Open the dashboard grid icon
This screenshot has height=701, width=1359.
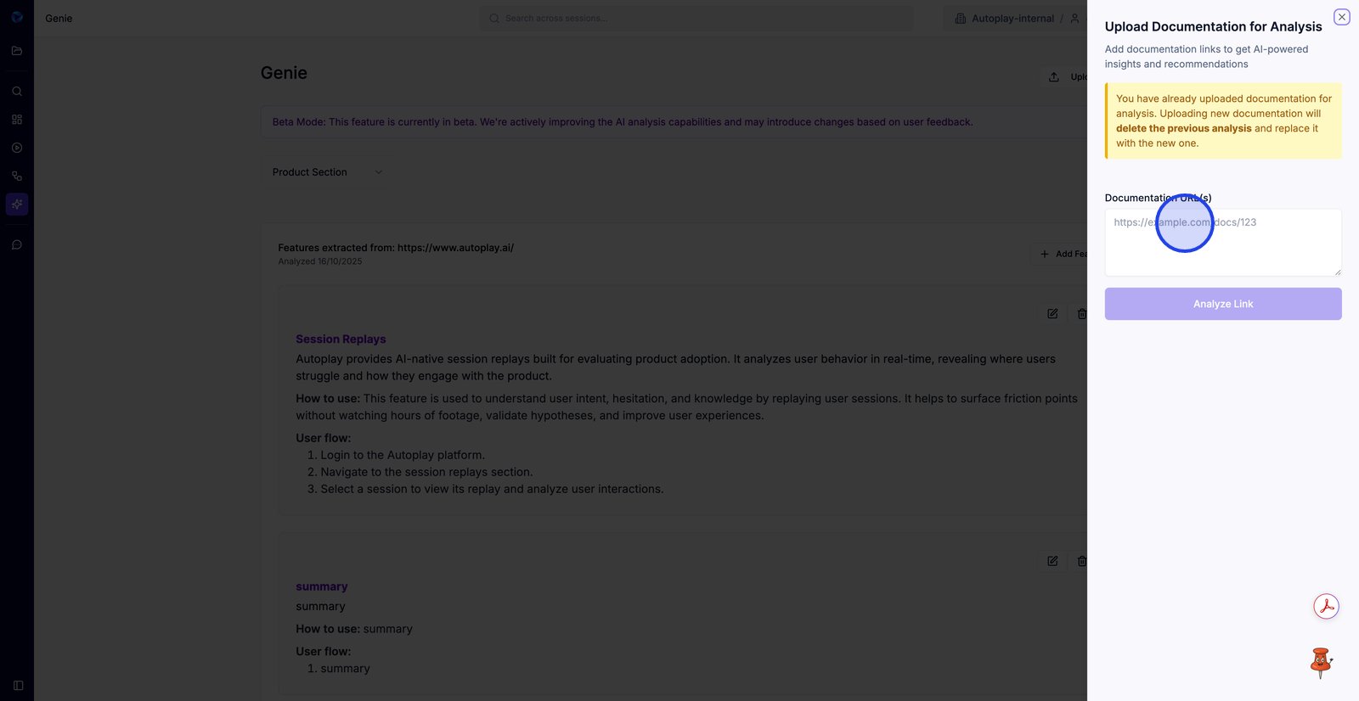pos(17,120)
